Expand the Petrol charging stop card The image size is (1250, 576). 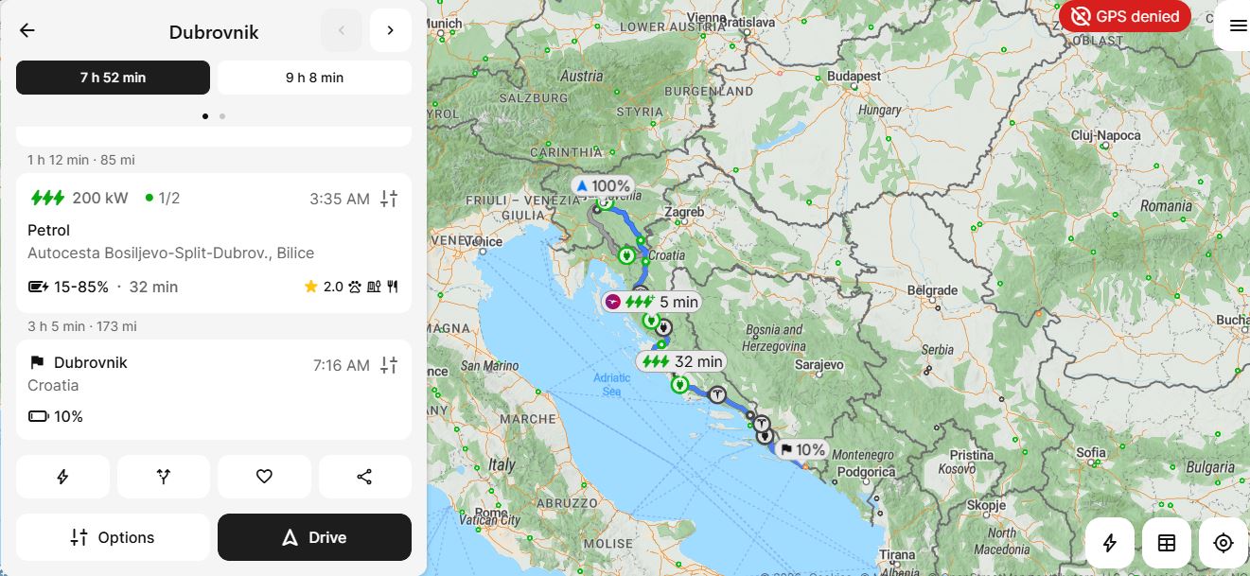click(214, 243)
